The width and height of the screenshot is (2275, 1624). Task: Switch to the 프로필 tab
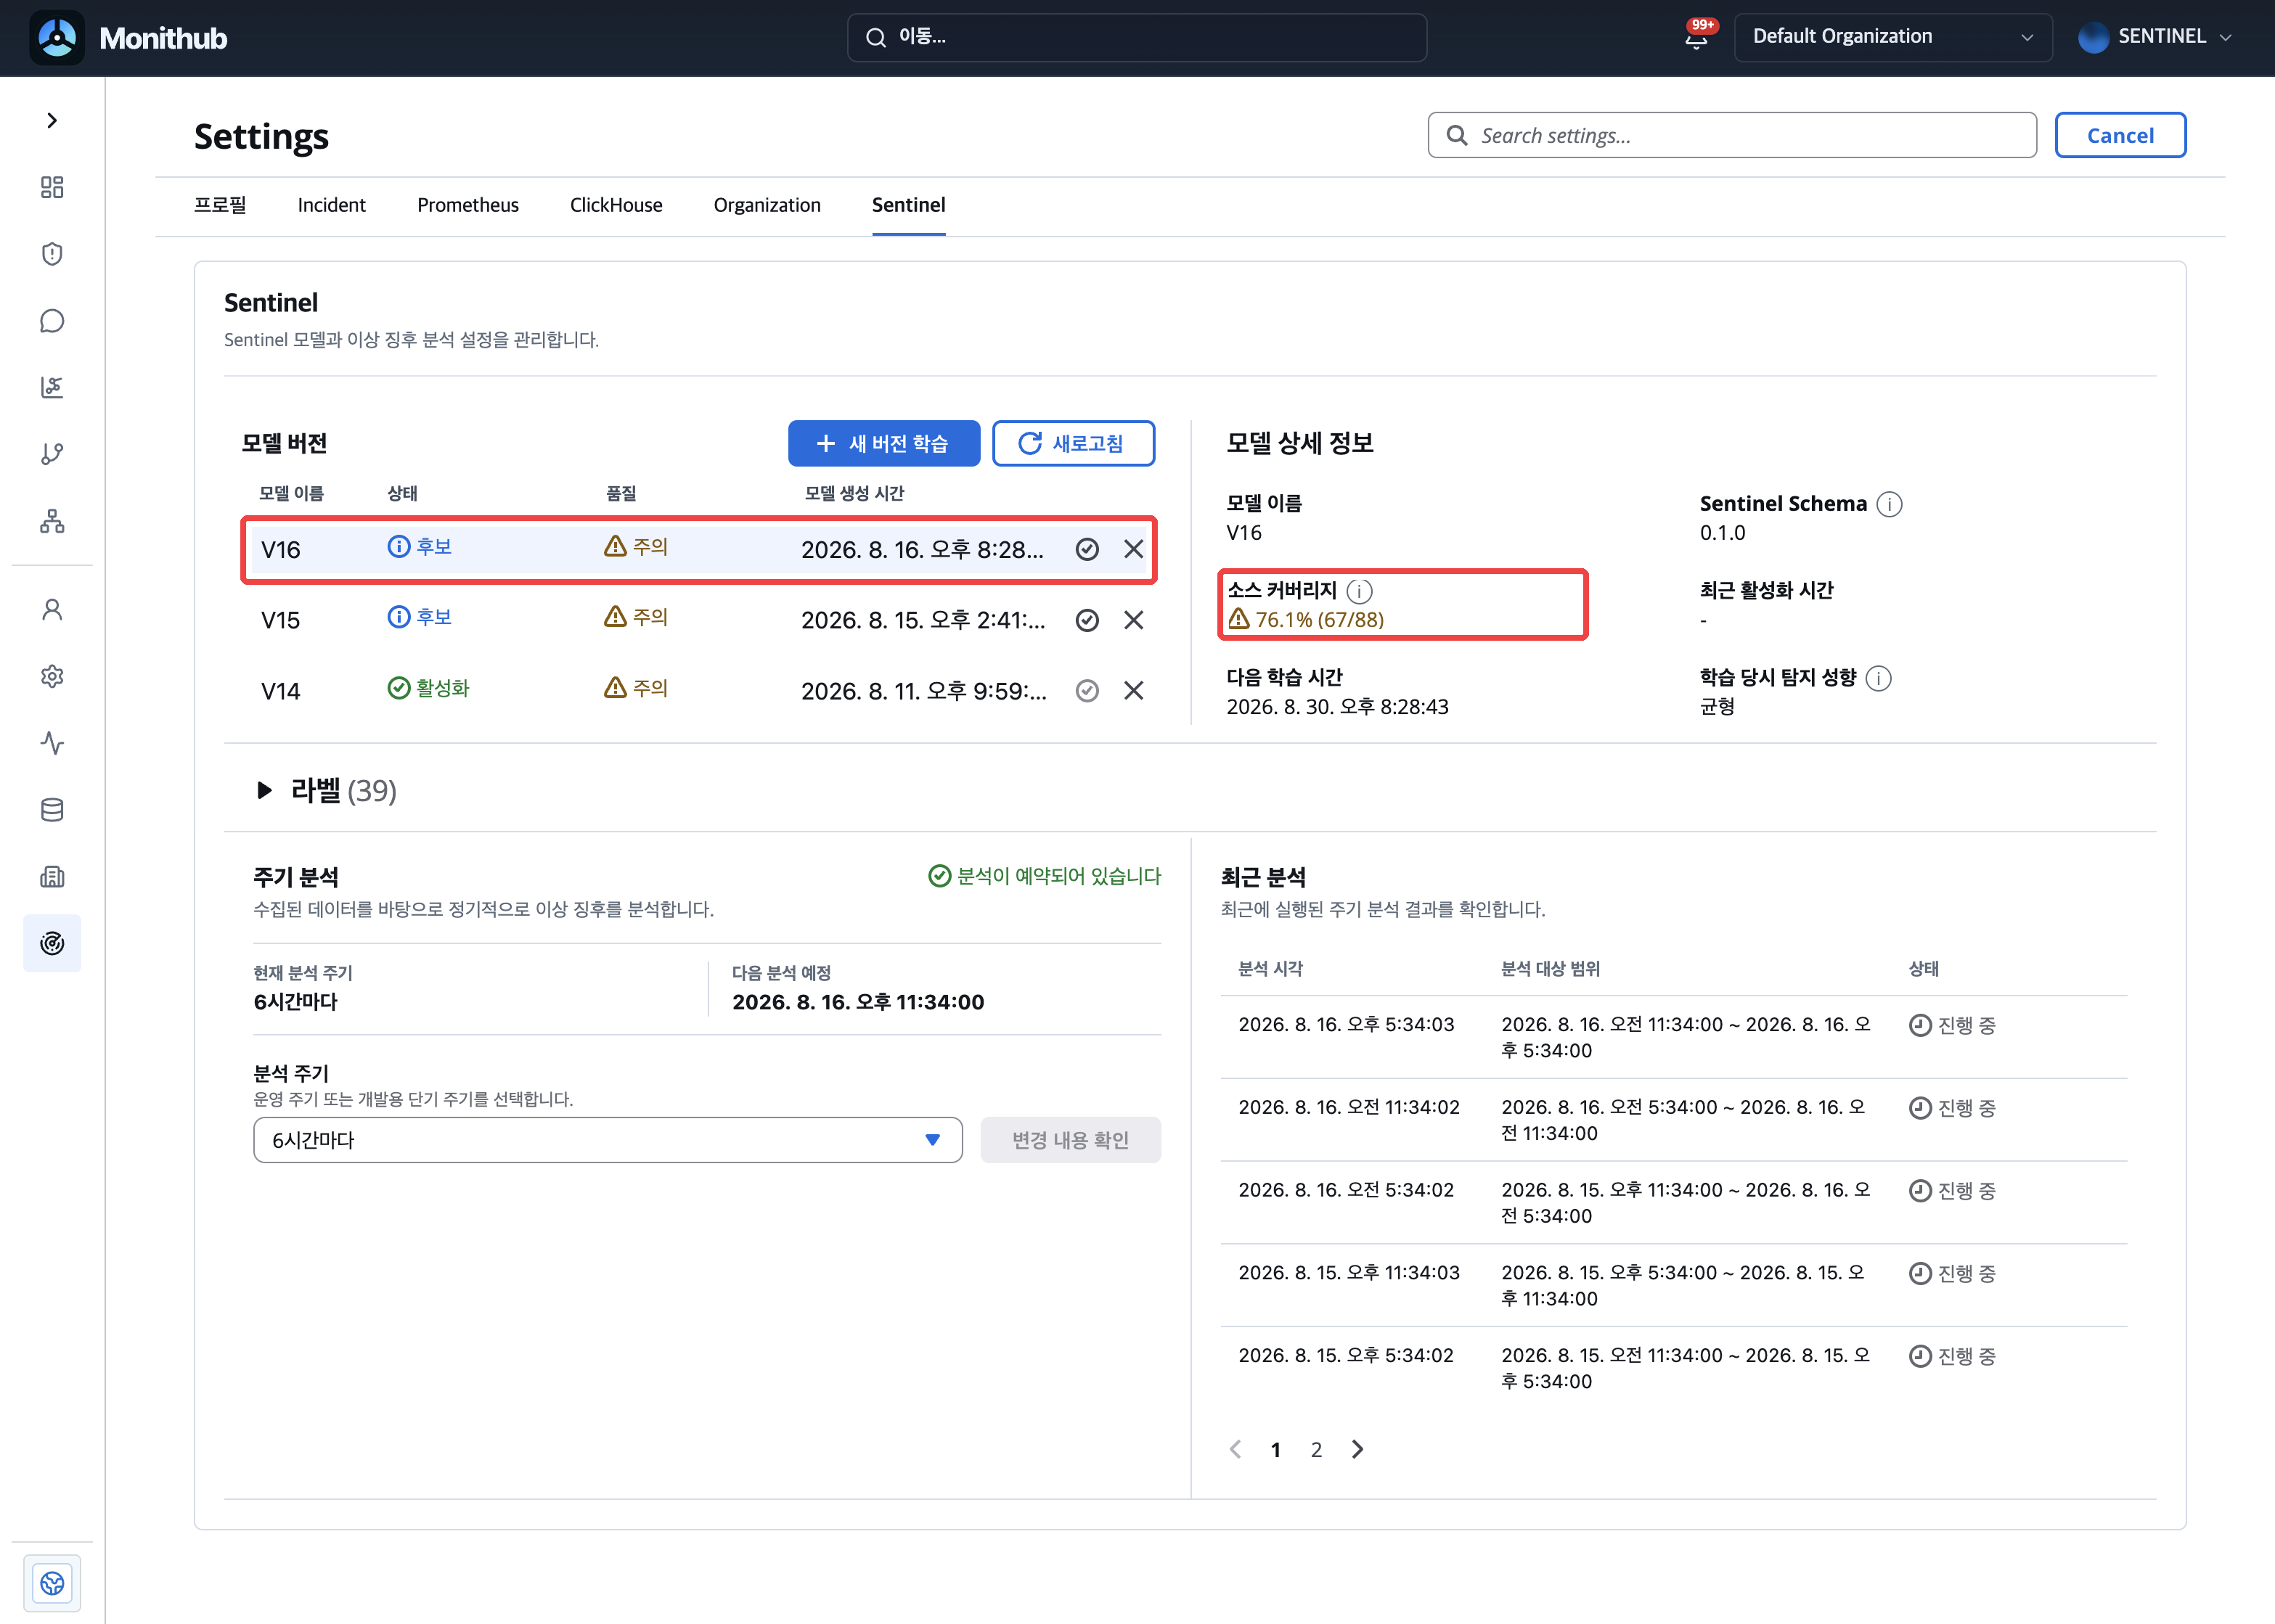coord(220,205)
